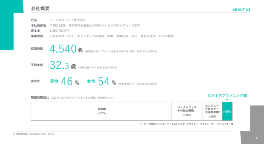Screen dimensions: 264x144
Task: Select the 営業職 約70% bar segment
Action: click(101, 111)
